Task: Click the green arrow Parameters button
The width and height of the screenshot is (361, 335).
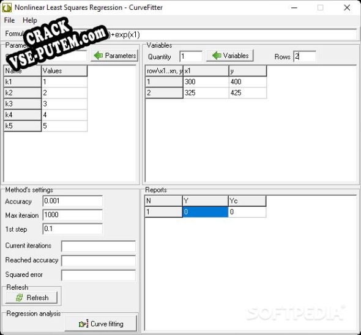Action: 114,56
